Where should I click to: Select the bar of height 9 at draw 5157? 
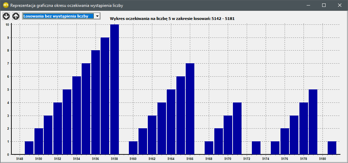click(105, 96)
